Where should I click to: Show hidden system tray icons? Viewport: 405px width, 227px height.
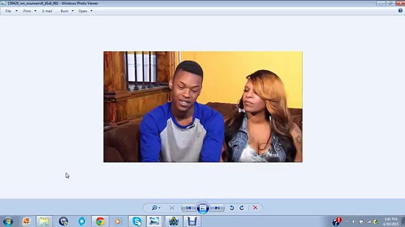coord(347,222)
